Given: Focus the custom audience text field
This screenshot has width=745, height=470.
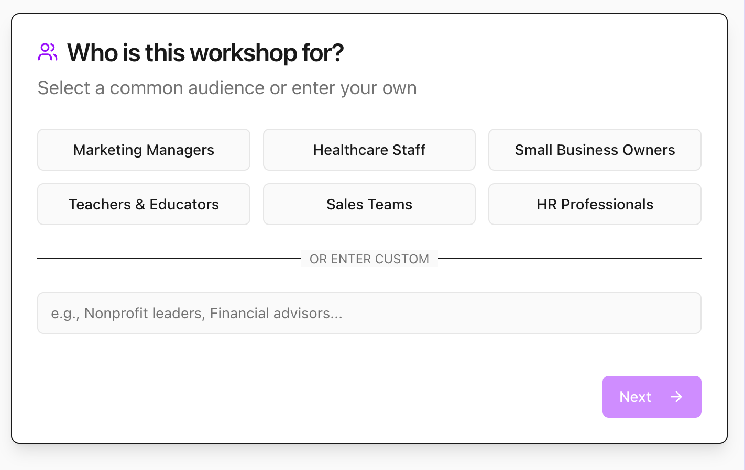Looking at the screenshot, I should pos(369,313).
